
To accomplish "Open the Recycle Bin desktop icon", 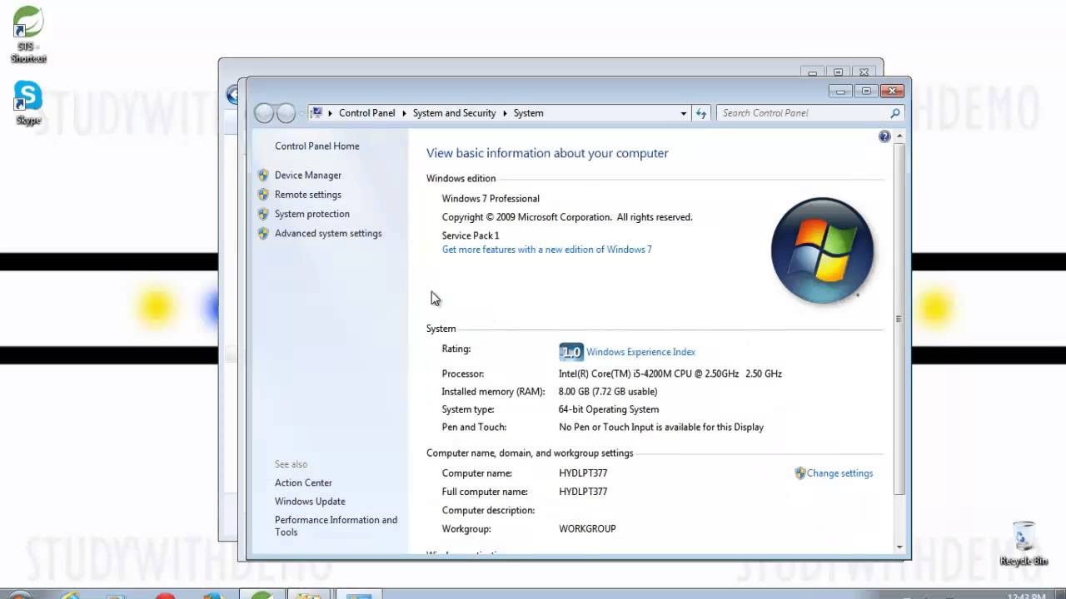I will [1024, 543].
